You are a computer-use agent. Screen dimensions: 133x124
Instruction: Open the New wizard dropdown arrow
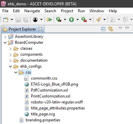12,20
